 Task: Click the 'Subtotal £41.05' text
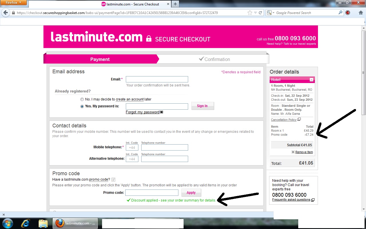click(299, 145)
